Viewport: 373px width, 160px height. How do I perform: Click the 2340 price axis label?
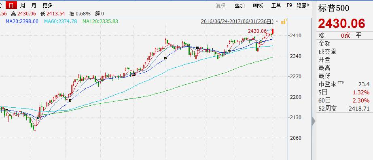click(296, 56)
